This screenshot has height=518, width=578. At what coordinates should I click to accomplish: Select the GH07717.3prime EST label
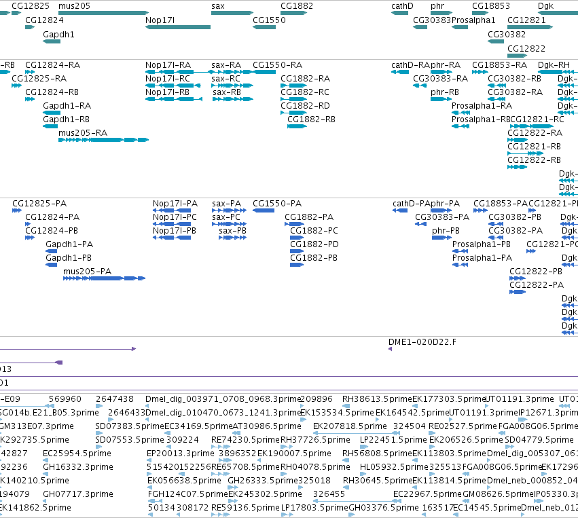(78, 494)
